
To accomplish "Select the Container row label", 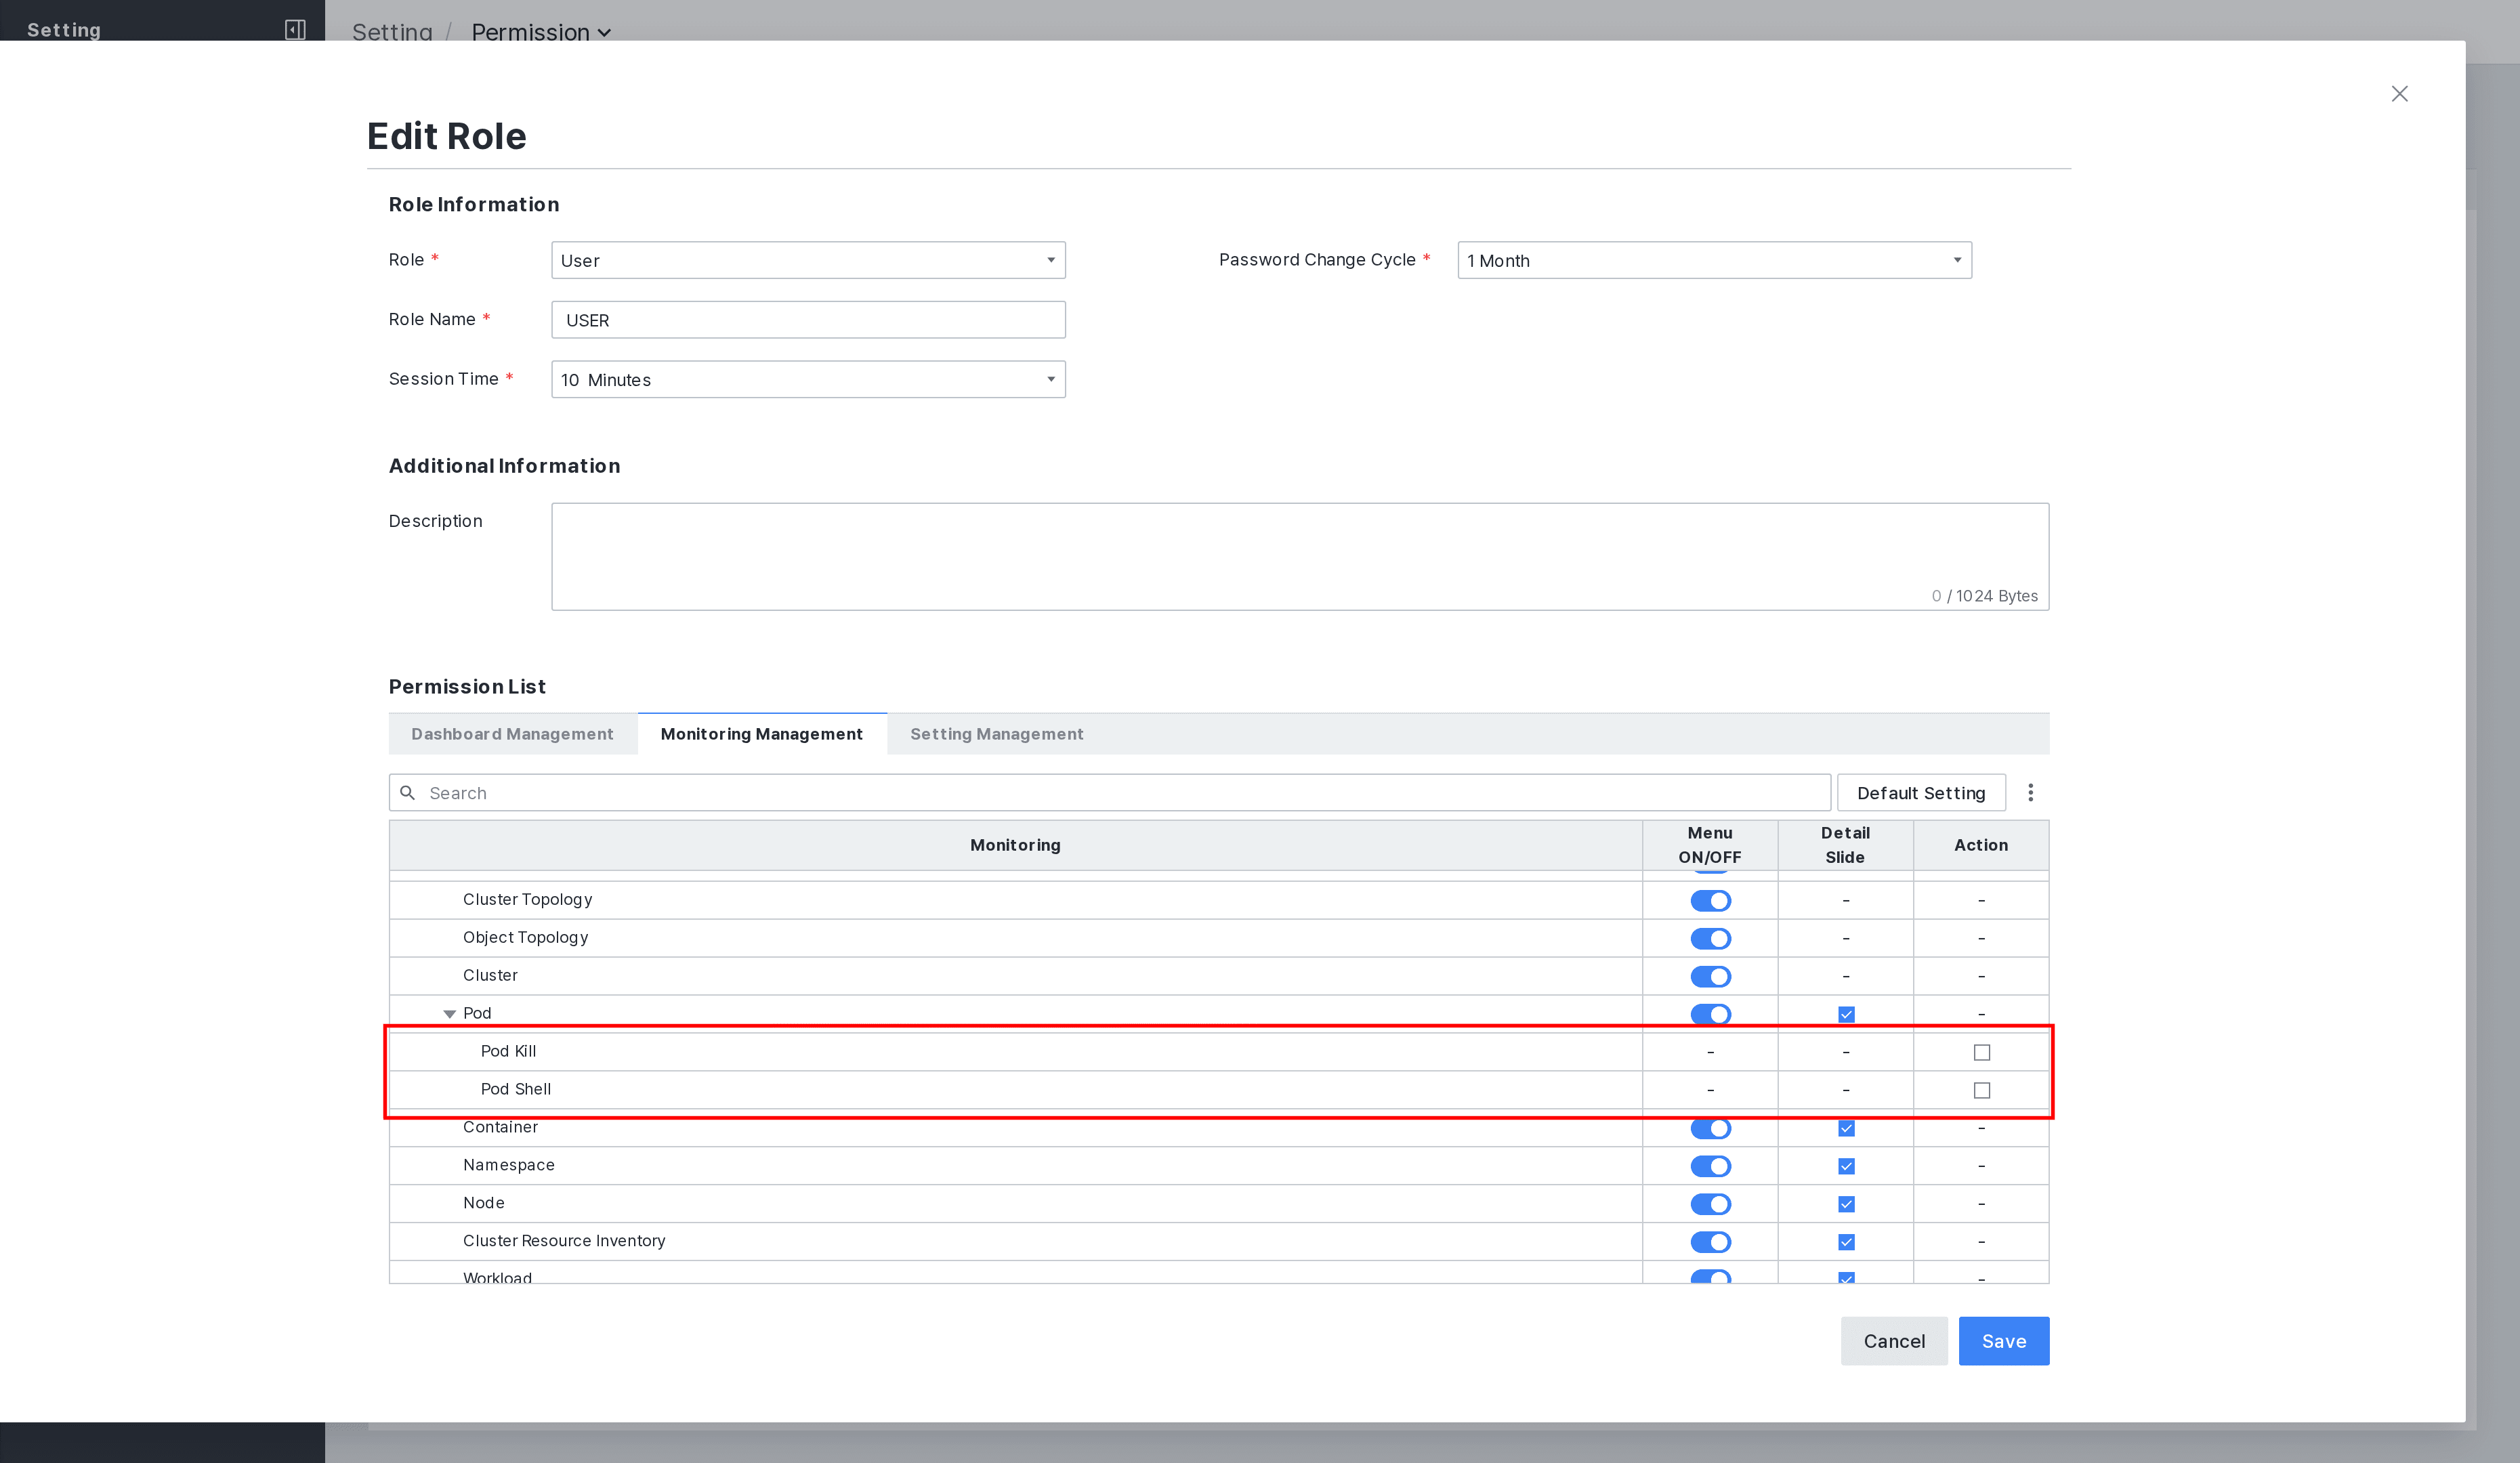I will tap(500, 1127).
